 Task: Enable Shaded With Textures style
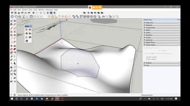tap(51, 13)
